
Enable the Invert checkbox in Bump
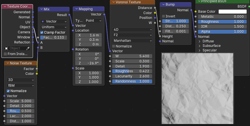[164, 16]
